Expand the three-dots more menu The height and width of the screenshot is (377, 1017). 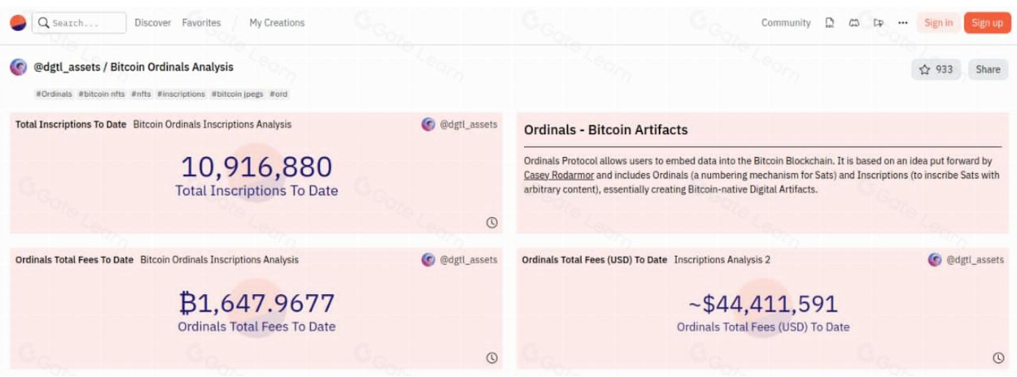click(903, 23)
